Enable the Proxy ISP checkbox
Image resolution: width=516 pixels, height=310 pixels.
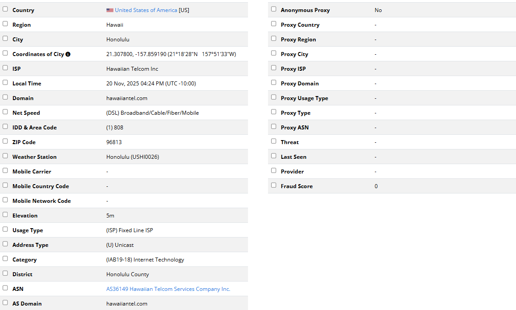(273, 68)
